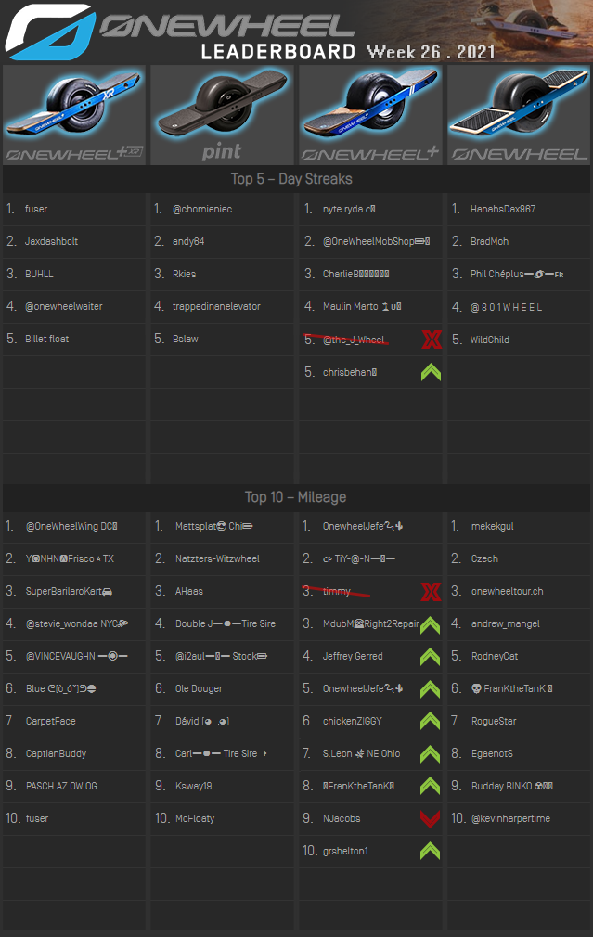Select the blue original Onewheel board image

(518, 114)
